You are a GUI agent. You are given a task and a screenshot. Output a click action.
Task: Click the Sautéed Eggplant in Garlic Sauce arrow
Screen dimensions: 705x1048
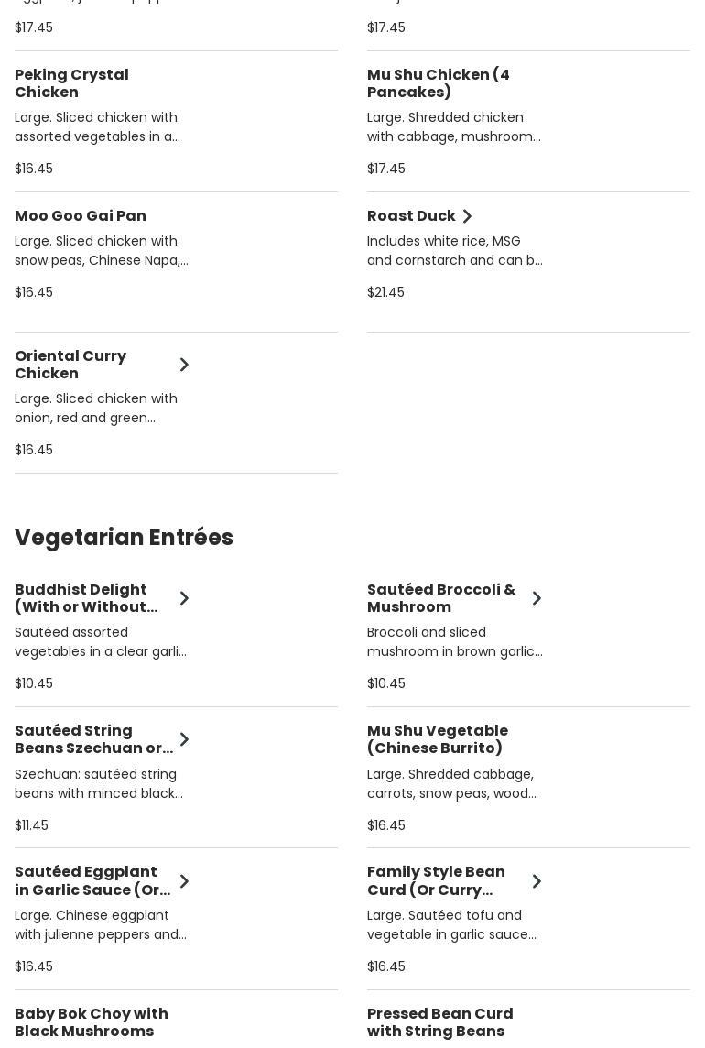pos(184,881)
